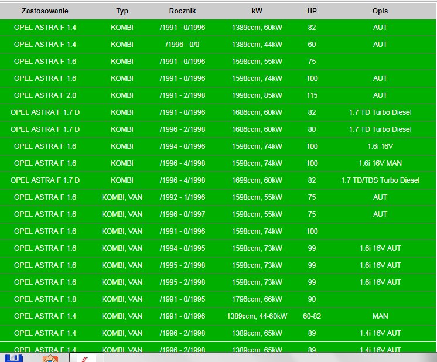Select Astra F 1.8 Kombi, Van row
Viewport: 437px width, 362px height.
[x=45, y=299]
